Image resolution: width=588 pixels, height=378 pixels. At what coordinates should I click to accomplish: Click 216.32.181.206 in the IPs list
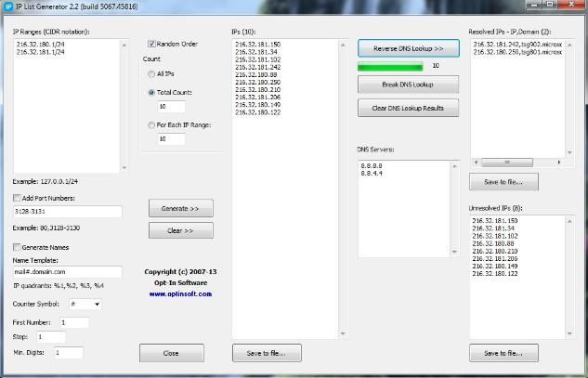(258, 98)
